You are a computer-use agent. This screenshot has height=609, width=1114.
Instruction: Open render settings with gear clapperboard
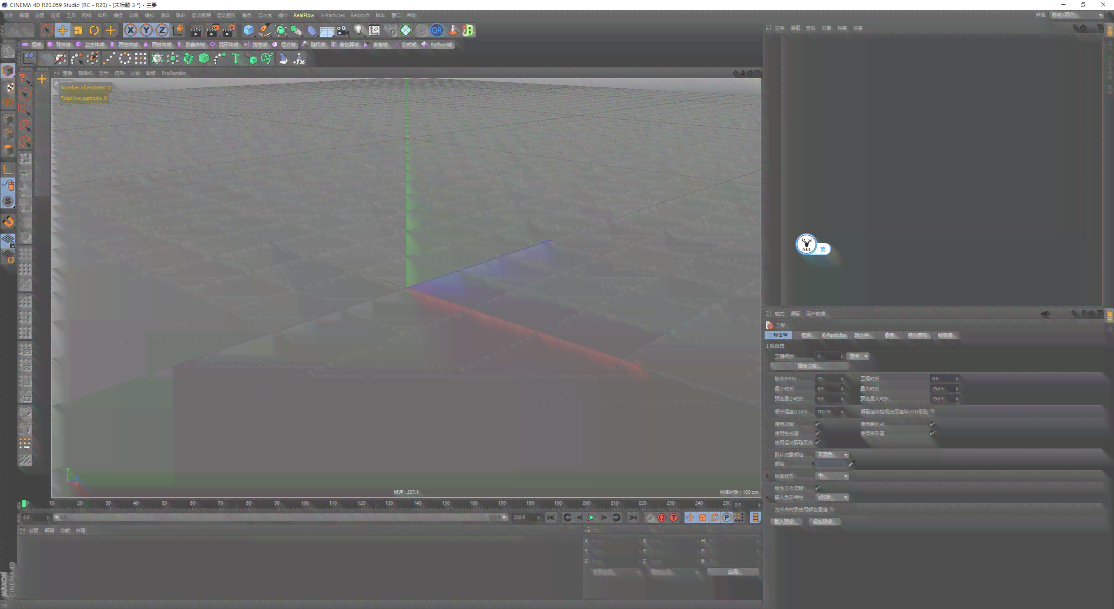229,30
